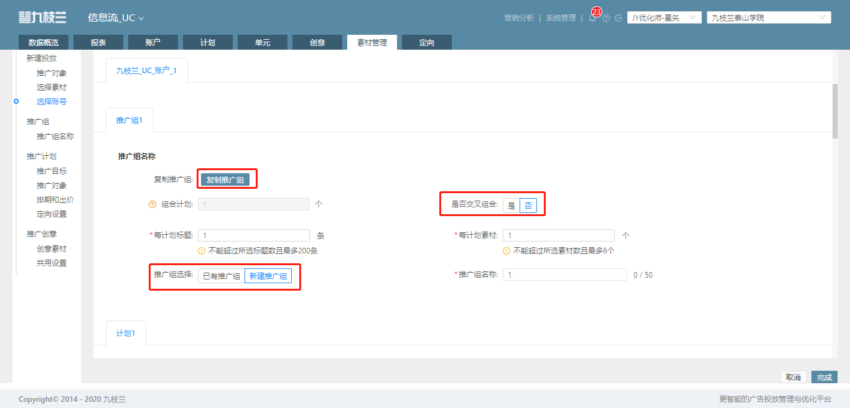
Task: Select 否 for 是否交叉组合
Action: coord(528,206)
